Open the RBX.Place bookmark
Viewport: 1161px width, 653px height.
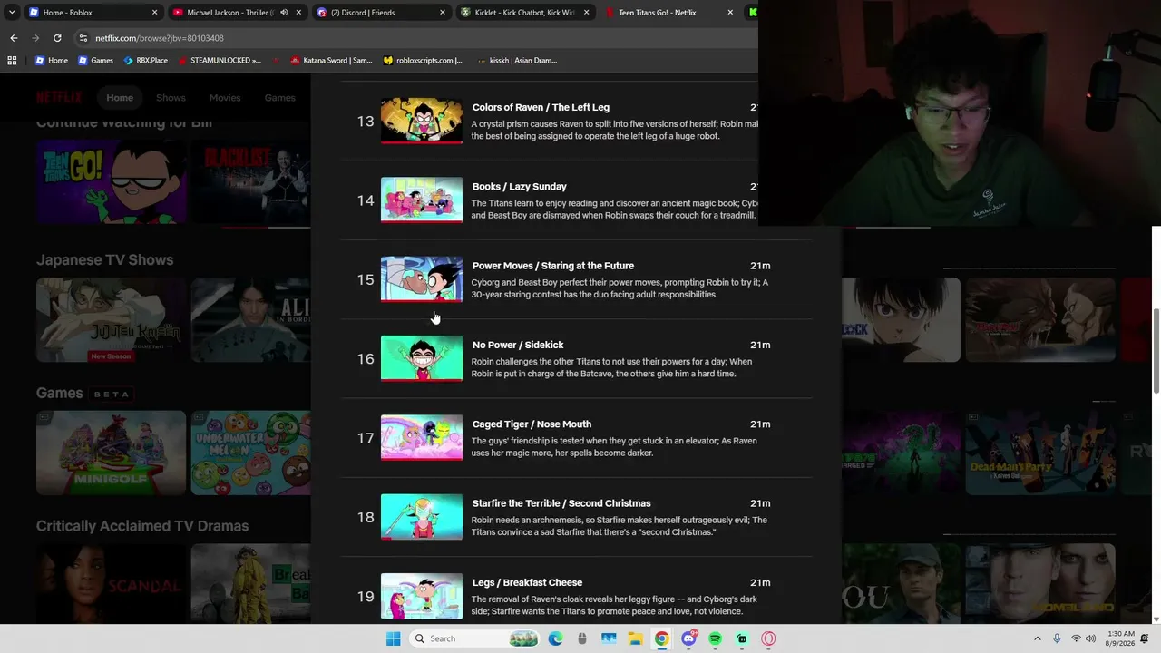[x=145, y=61]
